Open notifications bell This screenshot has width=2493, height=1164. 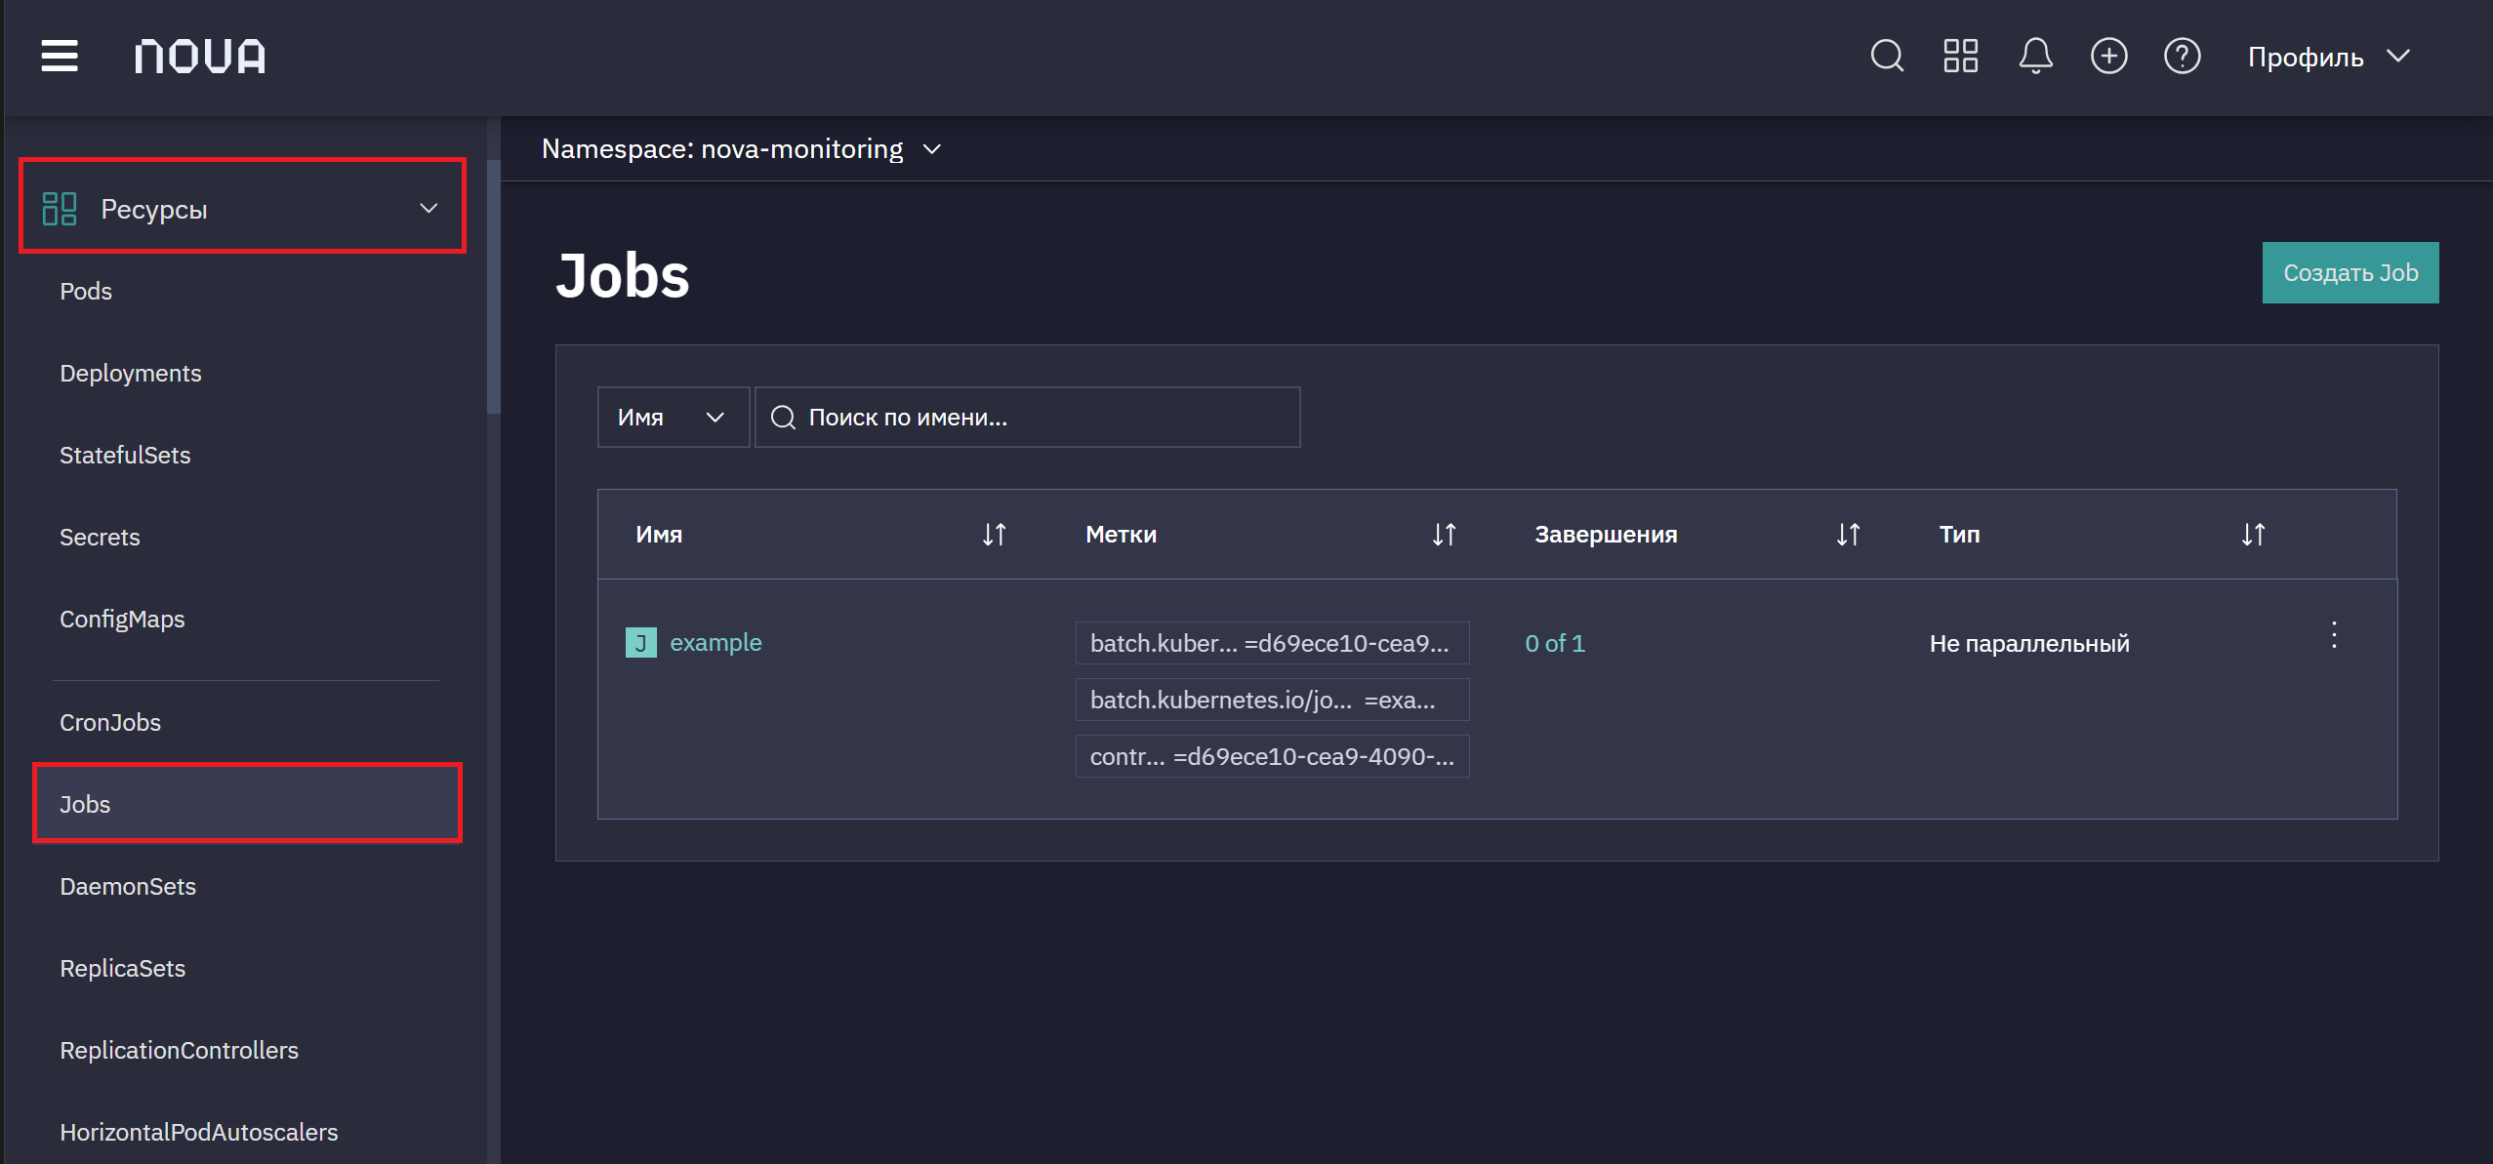click(x=2035, y=56)
